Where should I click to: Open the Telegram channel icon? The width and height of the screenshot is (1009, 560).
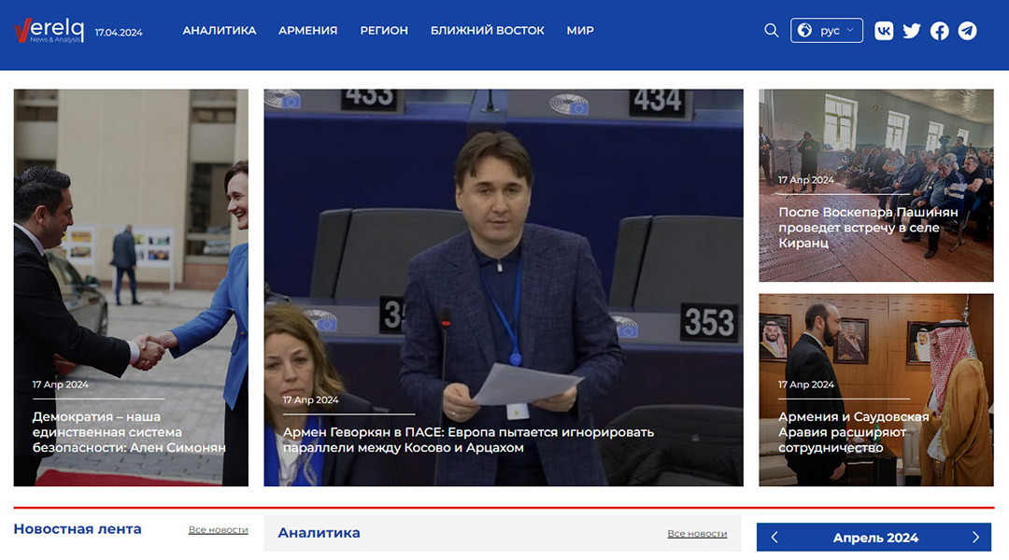tap(968, 31)
